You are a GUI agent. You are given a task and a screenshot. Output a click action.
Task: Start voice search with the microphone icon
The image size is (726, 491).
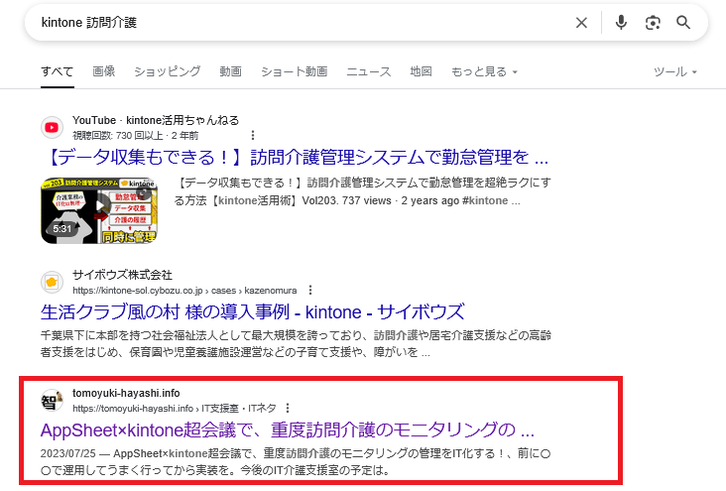(621, 22)
